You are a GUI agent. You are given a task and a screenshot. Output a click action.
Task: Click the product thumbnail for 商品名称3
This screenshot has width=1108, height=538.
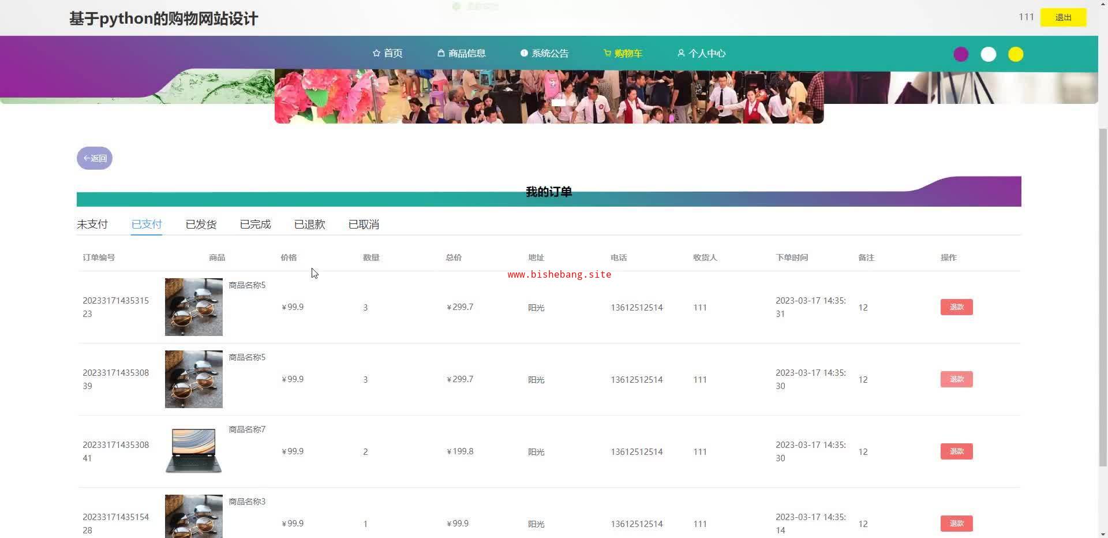click(194, 516)
